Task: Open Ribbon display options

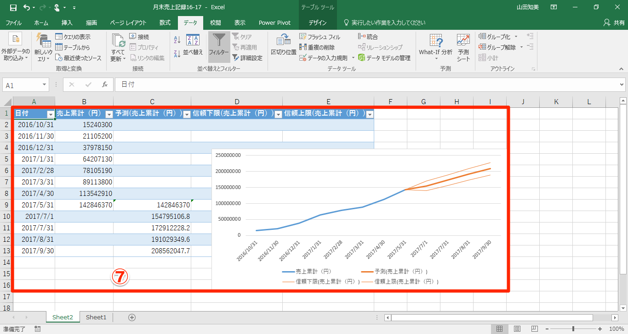Action: pos(554,8)
